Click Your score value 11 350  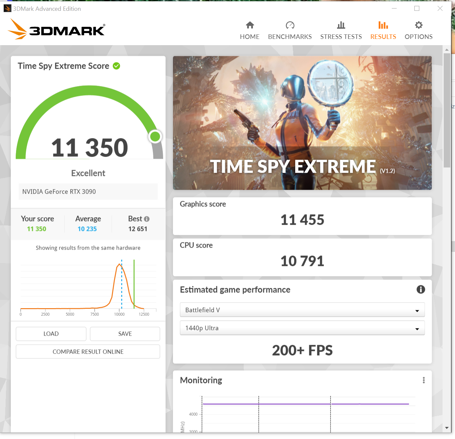tap(37, 229)
